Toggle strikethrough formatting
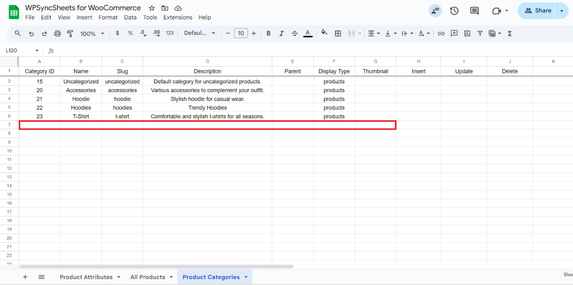This screenshot has width=573, height=285. (x=294, y=33)
